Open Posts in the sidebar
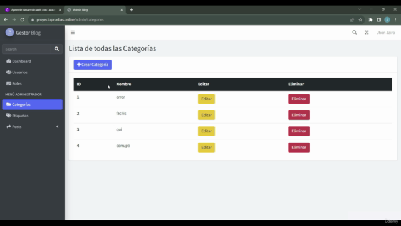 tap(32, 127)
